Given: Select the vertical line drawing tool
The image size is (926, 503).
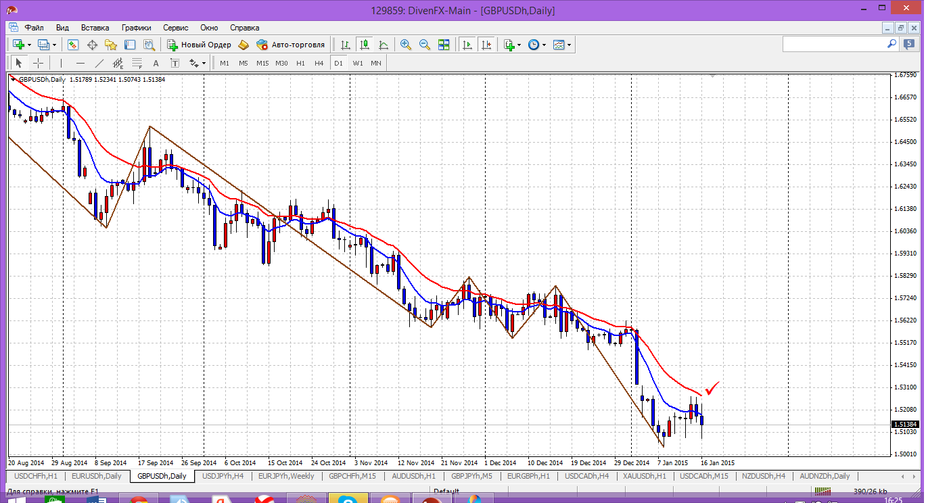Looking at the screenshot, I should tap(61, 63).
